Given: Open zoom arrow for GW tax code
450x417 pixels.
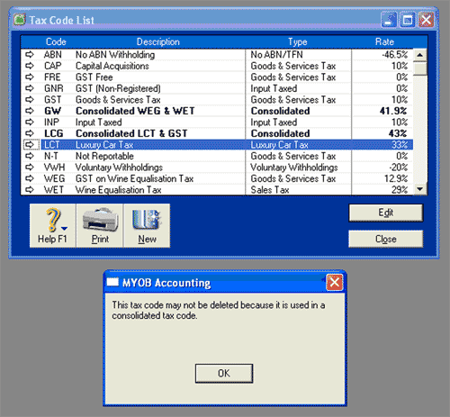Looking at the screenshot, I should (30, 111).
